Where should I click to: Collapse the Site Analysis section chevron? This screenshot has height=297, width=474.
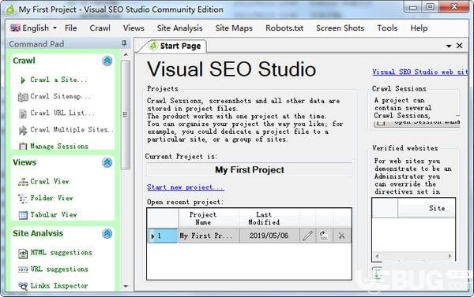tap(107, 233)
